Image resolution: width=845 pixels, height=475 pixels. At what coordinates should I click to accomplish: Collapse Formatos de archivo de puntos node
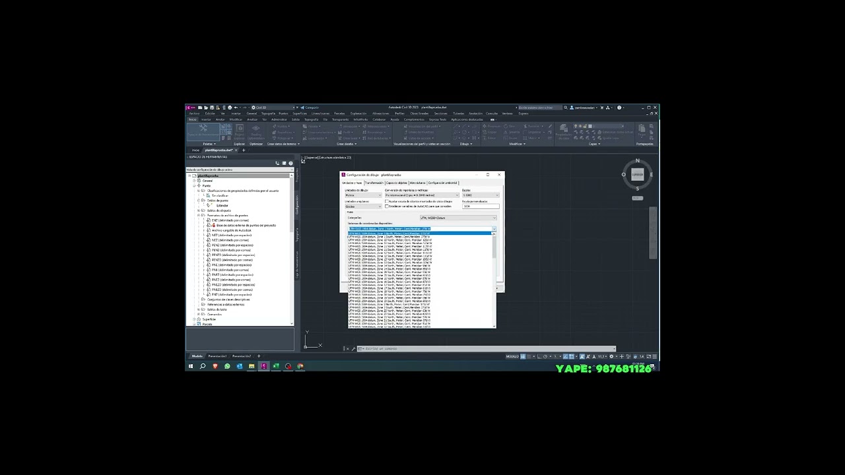199,215
